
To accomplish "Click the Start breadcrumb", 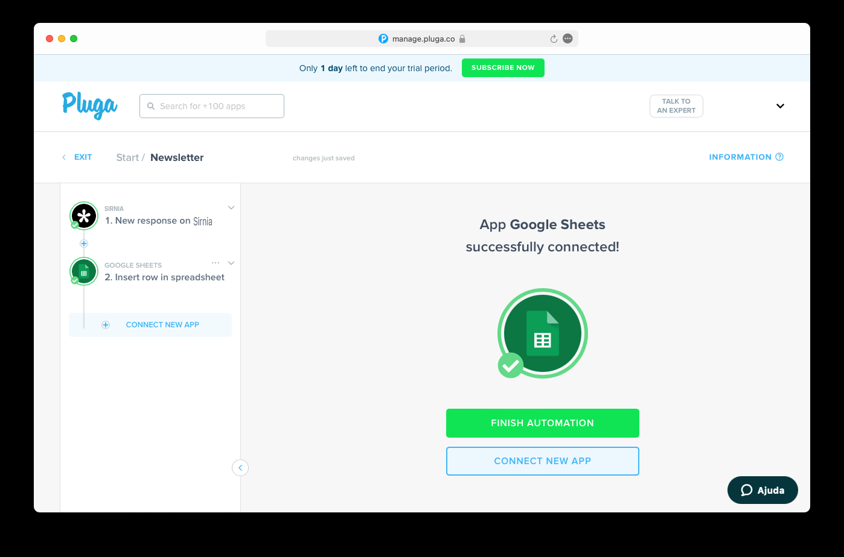I will [x=127, y=157].
